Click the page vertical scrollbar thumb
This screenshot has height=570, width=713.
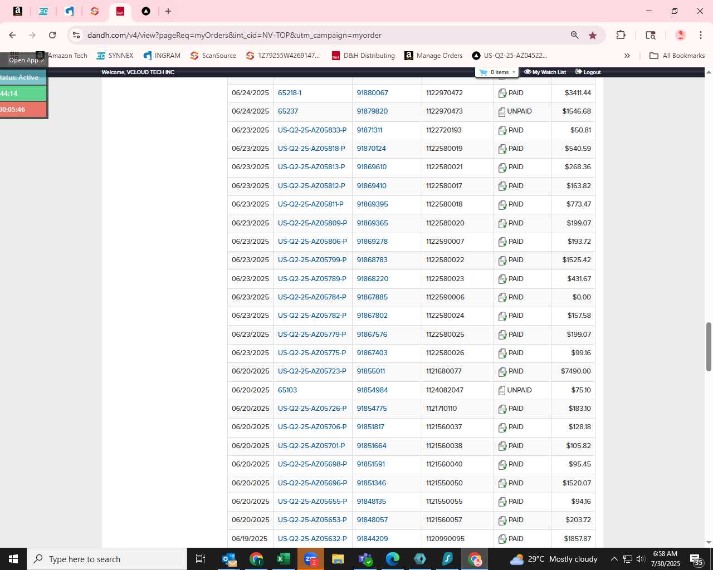click(709, 346)
